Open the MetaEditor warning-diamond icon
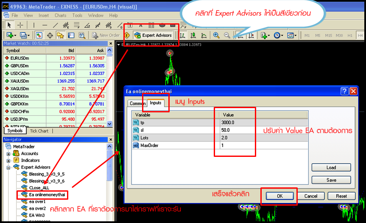Screen dimensions: 366x223 pyautogui.click(x=127, y=35)
